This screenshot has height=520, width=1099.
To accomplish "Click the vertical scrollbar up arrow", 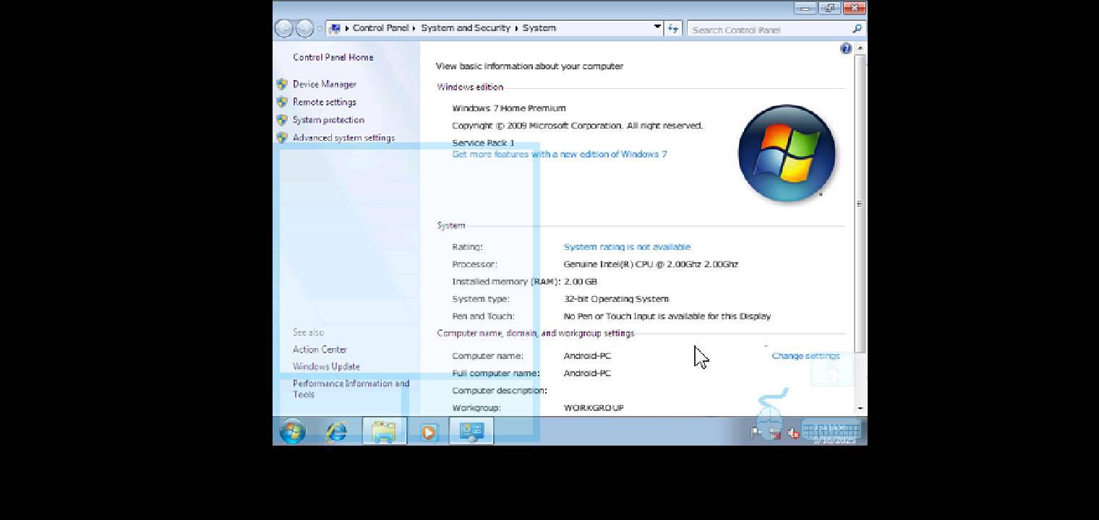I will point(860,48).
